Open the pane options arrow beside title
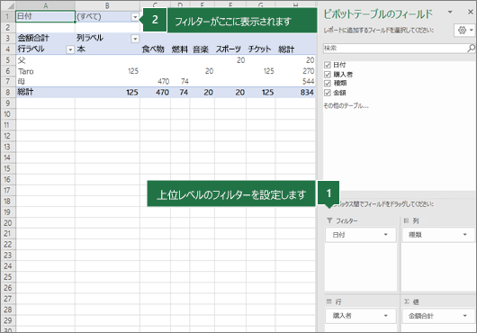477x333 pixels. coord(450,13)
